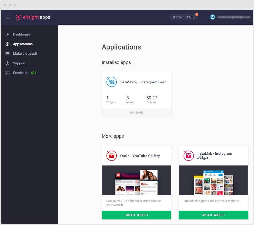Click the Elfsight logo in the top bar
The height and width of the screenshot is (225, 254).
(x=33, y=17)
